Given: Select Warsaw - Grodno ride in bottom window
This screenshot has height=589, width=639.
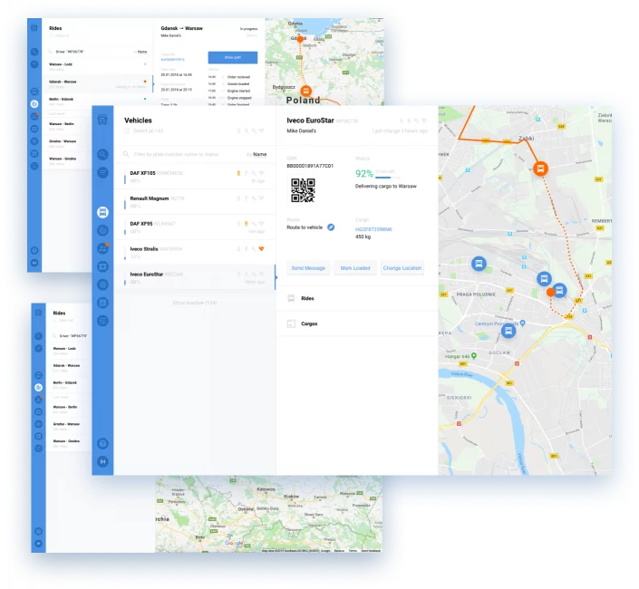Looking at the screenshot, I should 69,443.
